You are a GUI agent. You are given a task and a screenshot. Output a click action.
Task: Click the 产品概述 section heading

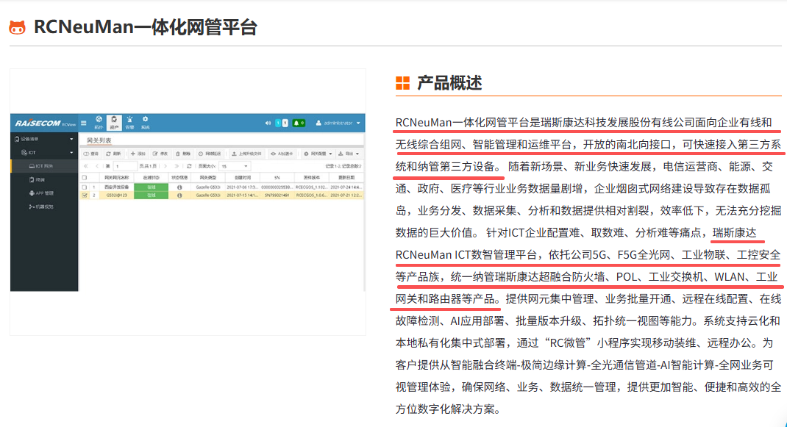click(x=449, y=83)
